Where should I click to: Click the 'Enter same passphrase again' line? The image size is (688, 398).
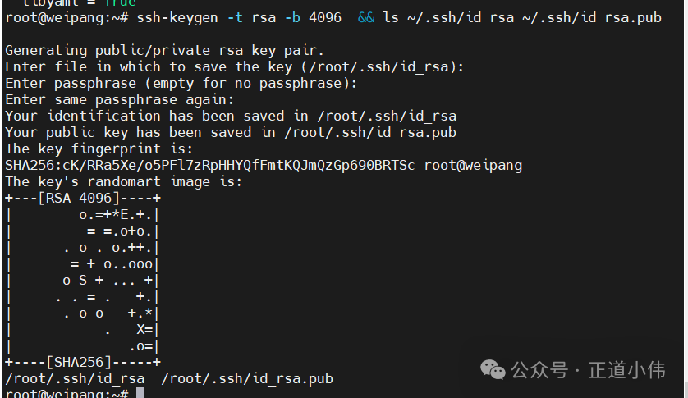(x=119, y=99)
